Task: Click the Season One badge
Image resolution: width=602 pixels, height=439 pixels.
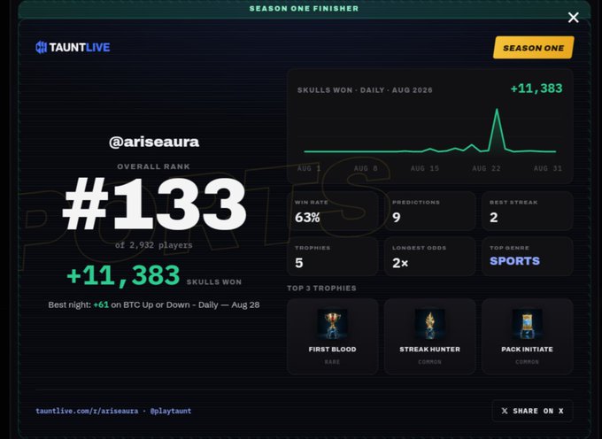Action: click(x=533, y=48)
